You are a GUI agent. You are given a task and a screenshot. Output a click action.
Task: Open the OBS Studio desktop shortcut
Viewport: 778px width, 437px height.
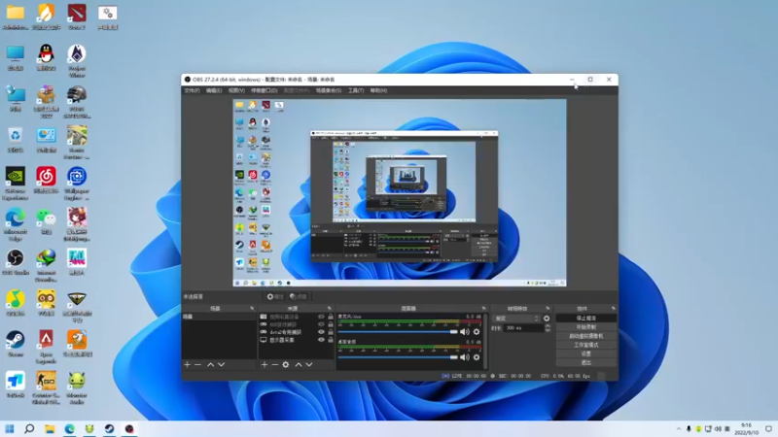16,262
